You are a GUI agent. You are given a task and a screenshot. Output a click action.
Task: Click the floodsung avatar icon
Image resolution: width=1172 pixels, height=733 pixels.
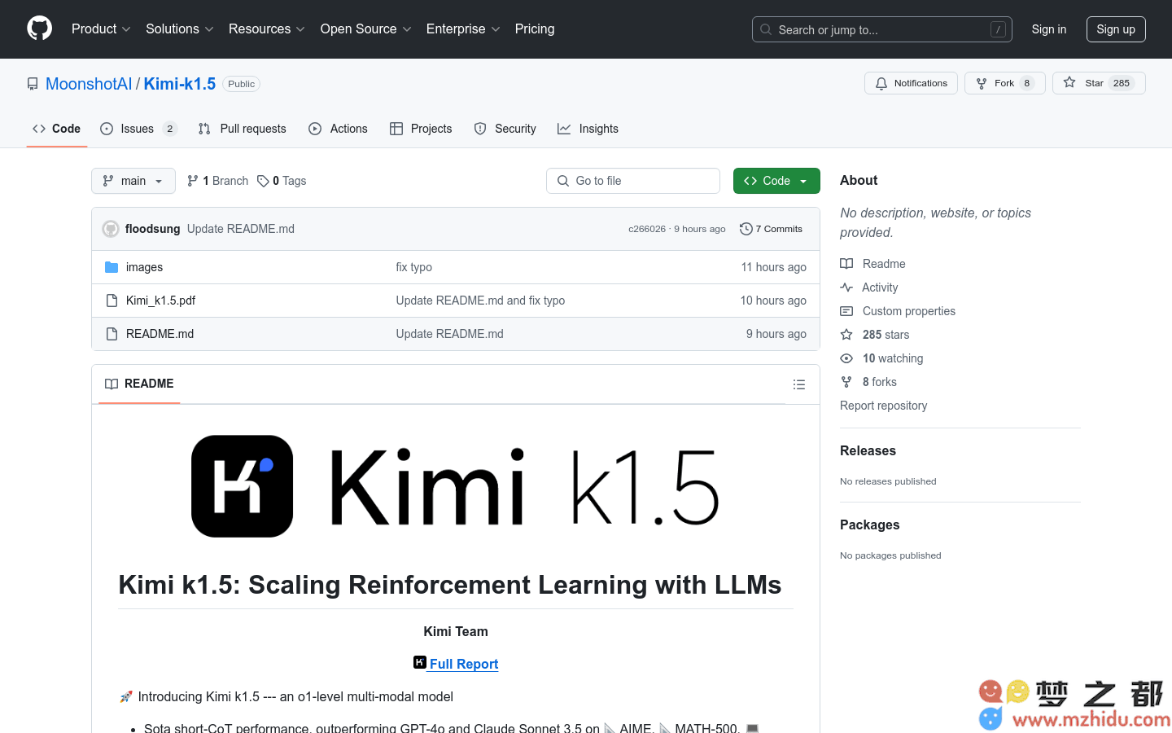coord(111,229)
